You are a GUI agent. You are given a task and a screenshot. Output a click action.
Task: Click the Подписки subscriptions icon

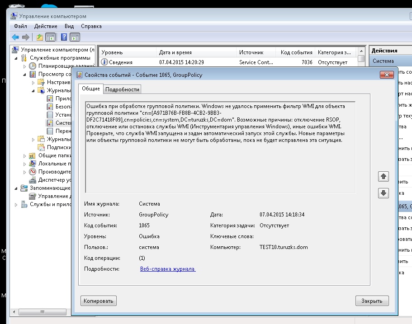41,147
